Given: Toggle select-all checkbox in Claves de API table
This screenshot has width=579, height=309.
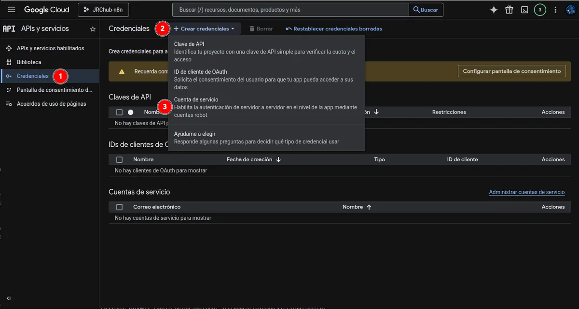Looking at the screenshot, I should coord(119,112).
